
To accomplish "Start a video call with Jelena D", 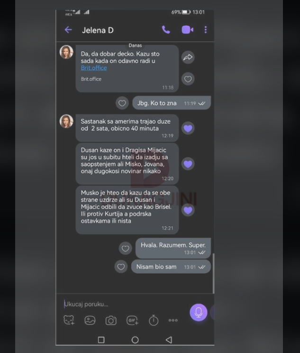I will pos(187,30).
